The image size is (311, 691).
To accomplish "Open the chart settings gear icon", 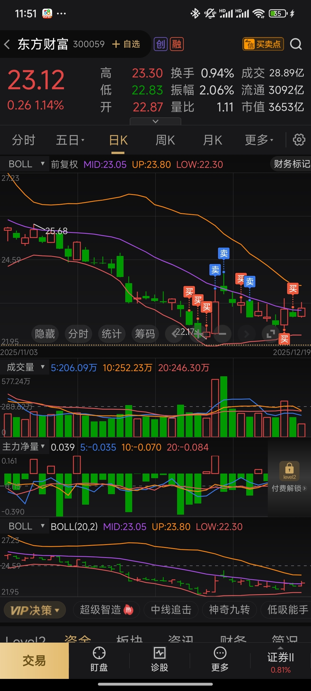I will 299,140.
